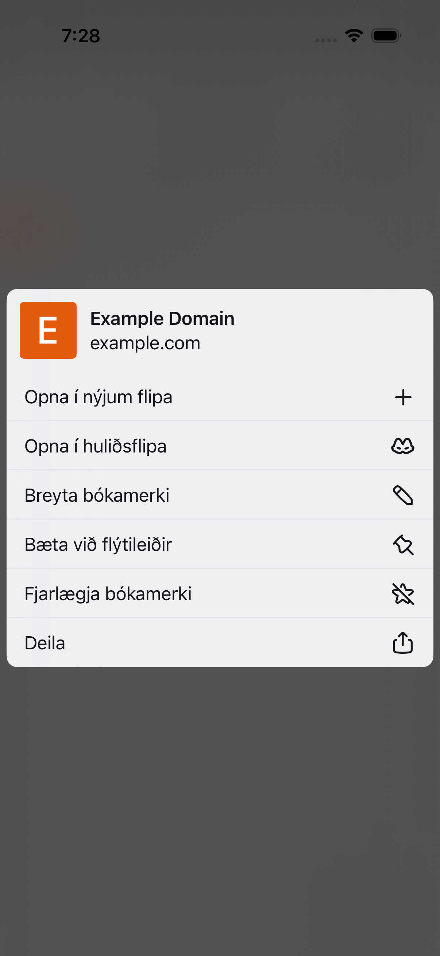Tap the "Example Domain" title
The height and width of the screenshot is (956, 440).
point(162,318)
